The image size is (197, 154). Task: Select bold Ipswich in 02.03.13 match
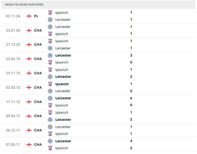(x=62, y=84)
